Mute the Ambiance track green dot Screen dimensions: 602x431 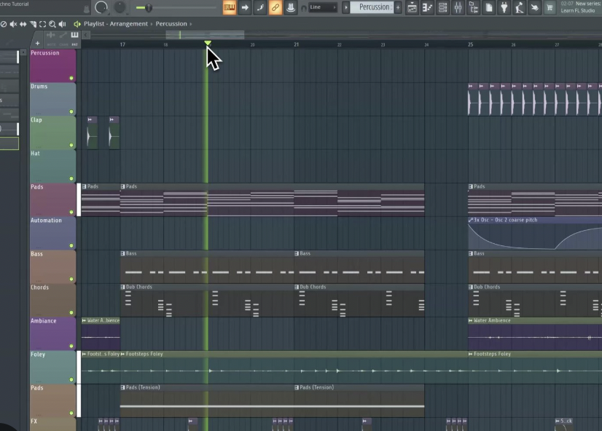[x=71, y=346]
